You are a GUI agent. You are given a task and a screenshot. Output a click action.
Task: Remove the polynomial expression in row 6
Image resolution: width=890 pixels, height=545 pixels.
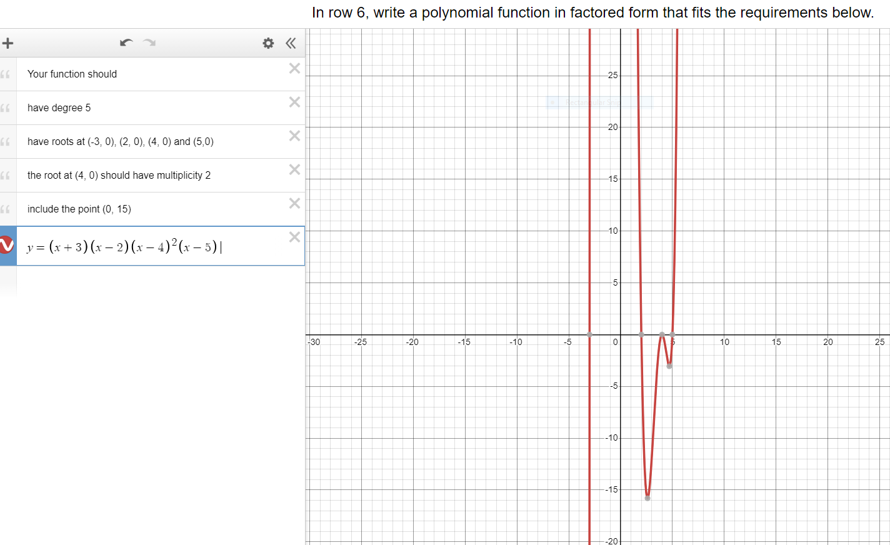294,237
